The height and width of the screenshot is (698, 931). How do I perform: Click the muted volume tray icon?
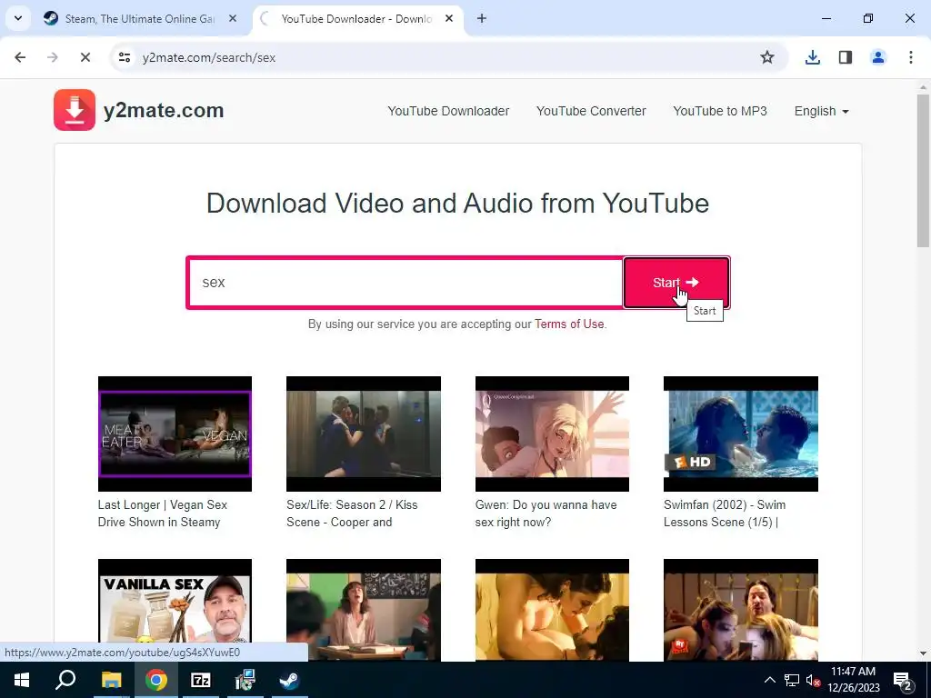pyautogui.click(x=813, y=680)
